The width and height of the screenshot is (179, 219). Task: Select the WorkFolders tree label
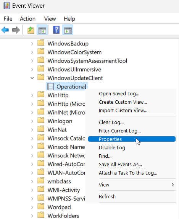click(63, 216)
